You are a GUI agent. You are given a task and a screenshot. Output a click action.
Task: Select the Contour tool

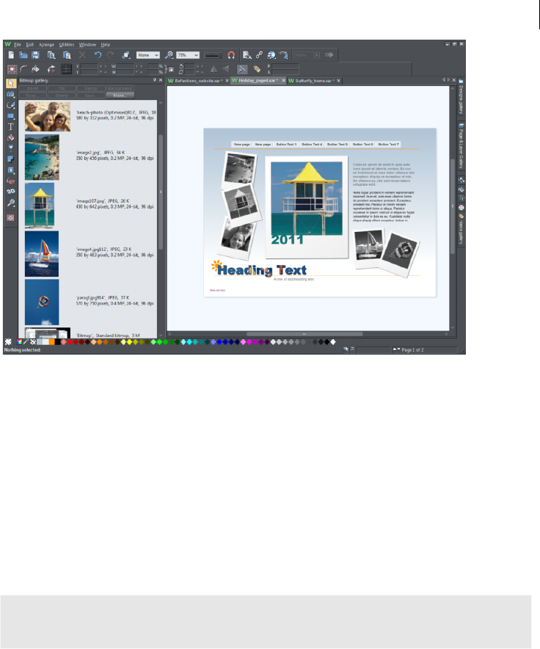click(11, 181)
